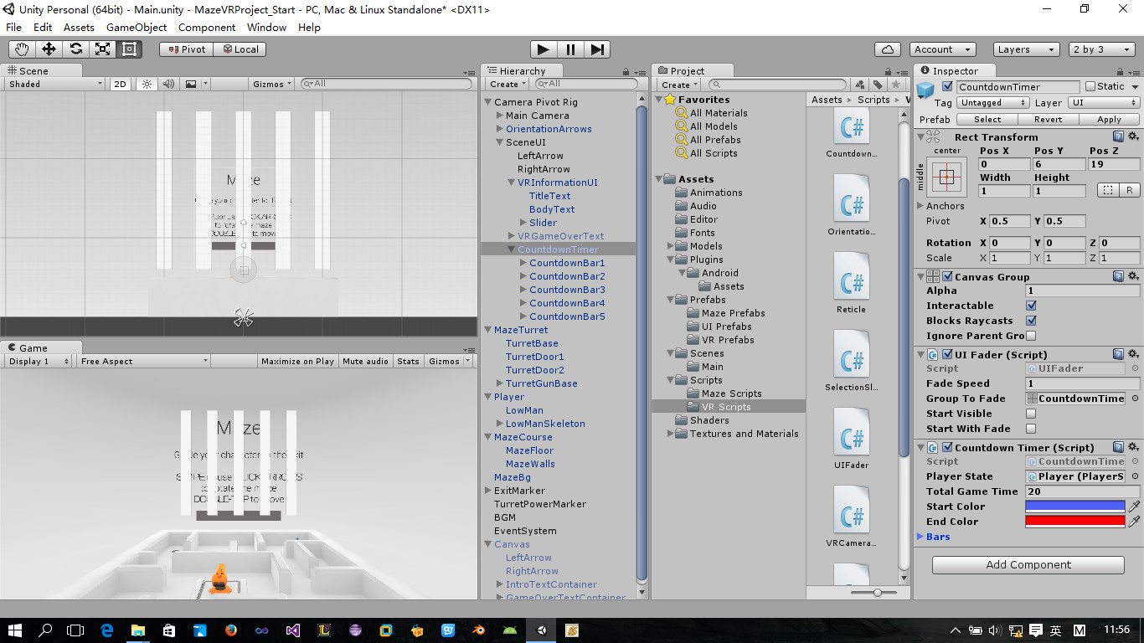Uncheck the Interactable checkbox
Image resolution: width=1144 pixels, height=643 pixels.
[x=1031, y=306]
